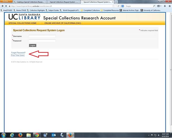This screenshot has height=138, width=172.
Task: Follow the First Time Users link
Action: click(x=18, y=55)
